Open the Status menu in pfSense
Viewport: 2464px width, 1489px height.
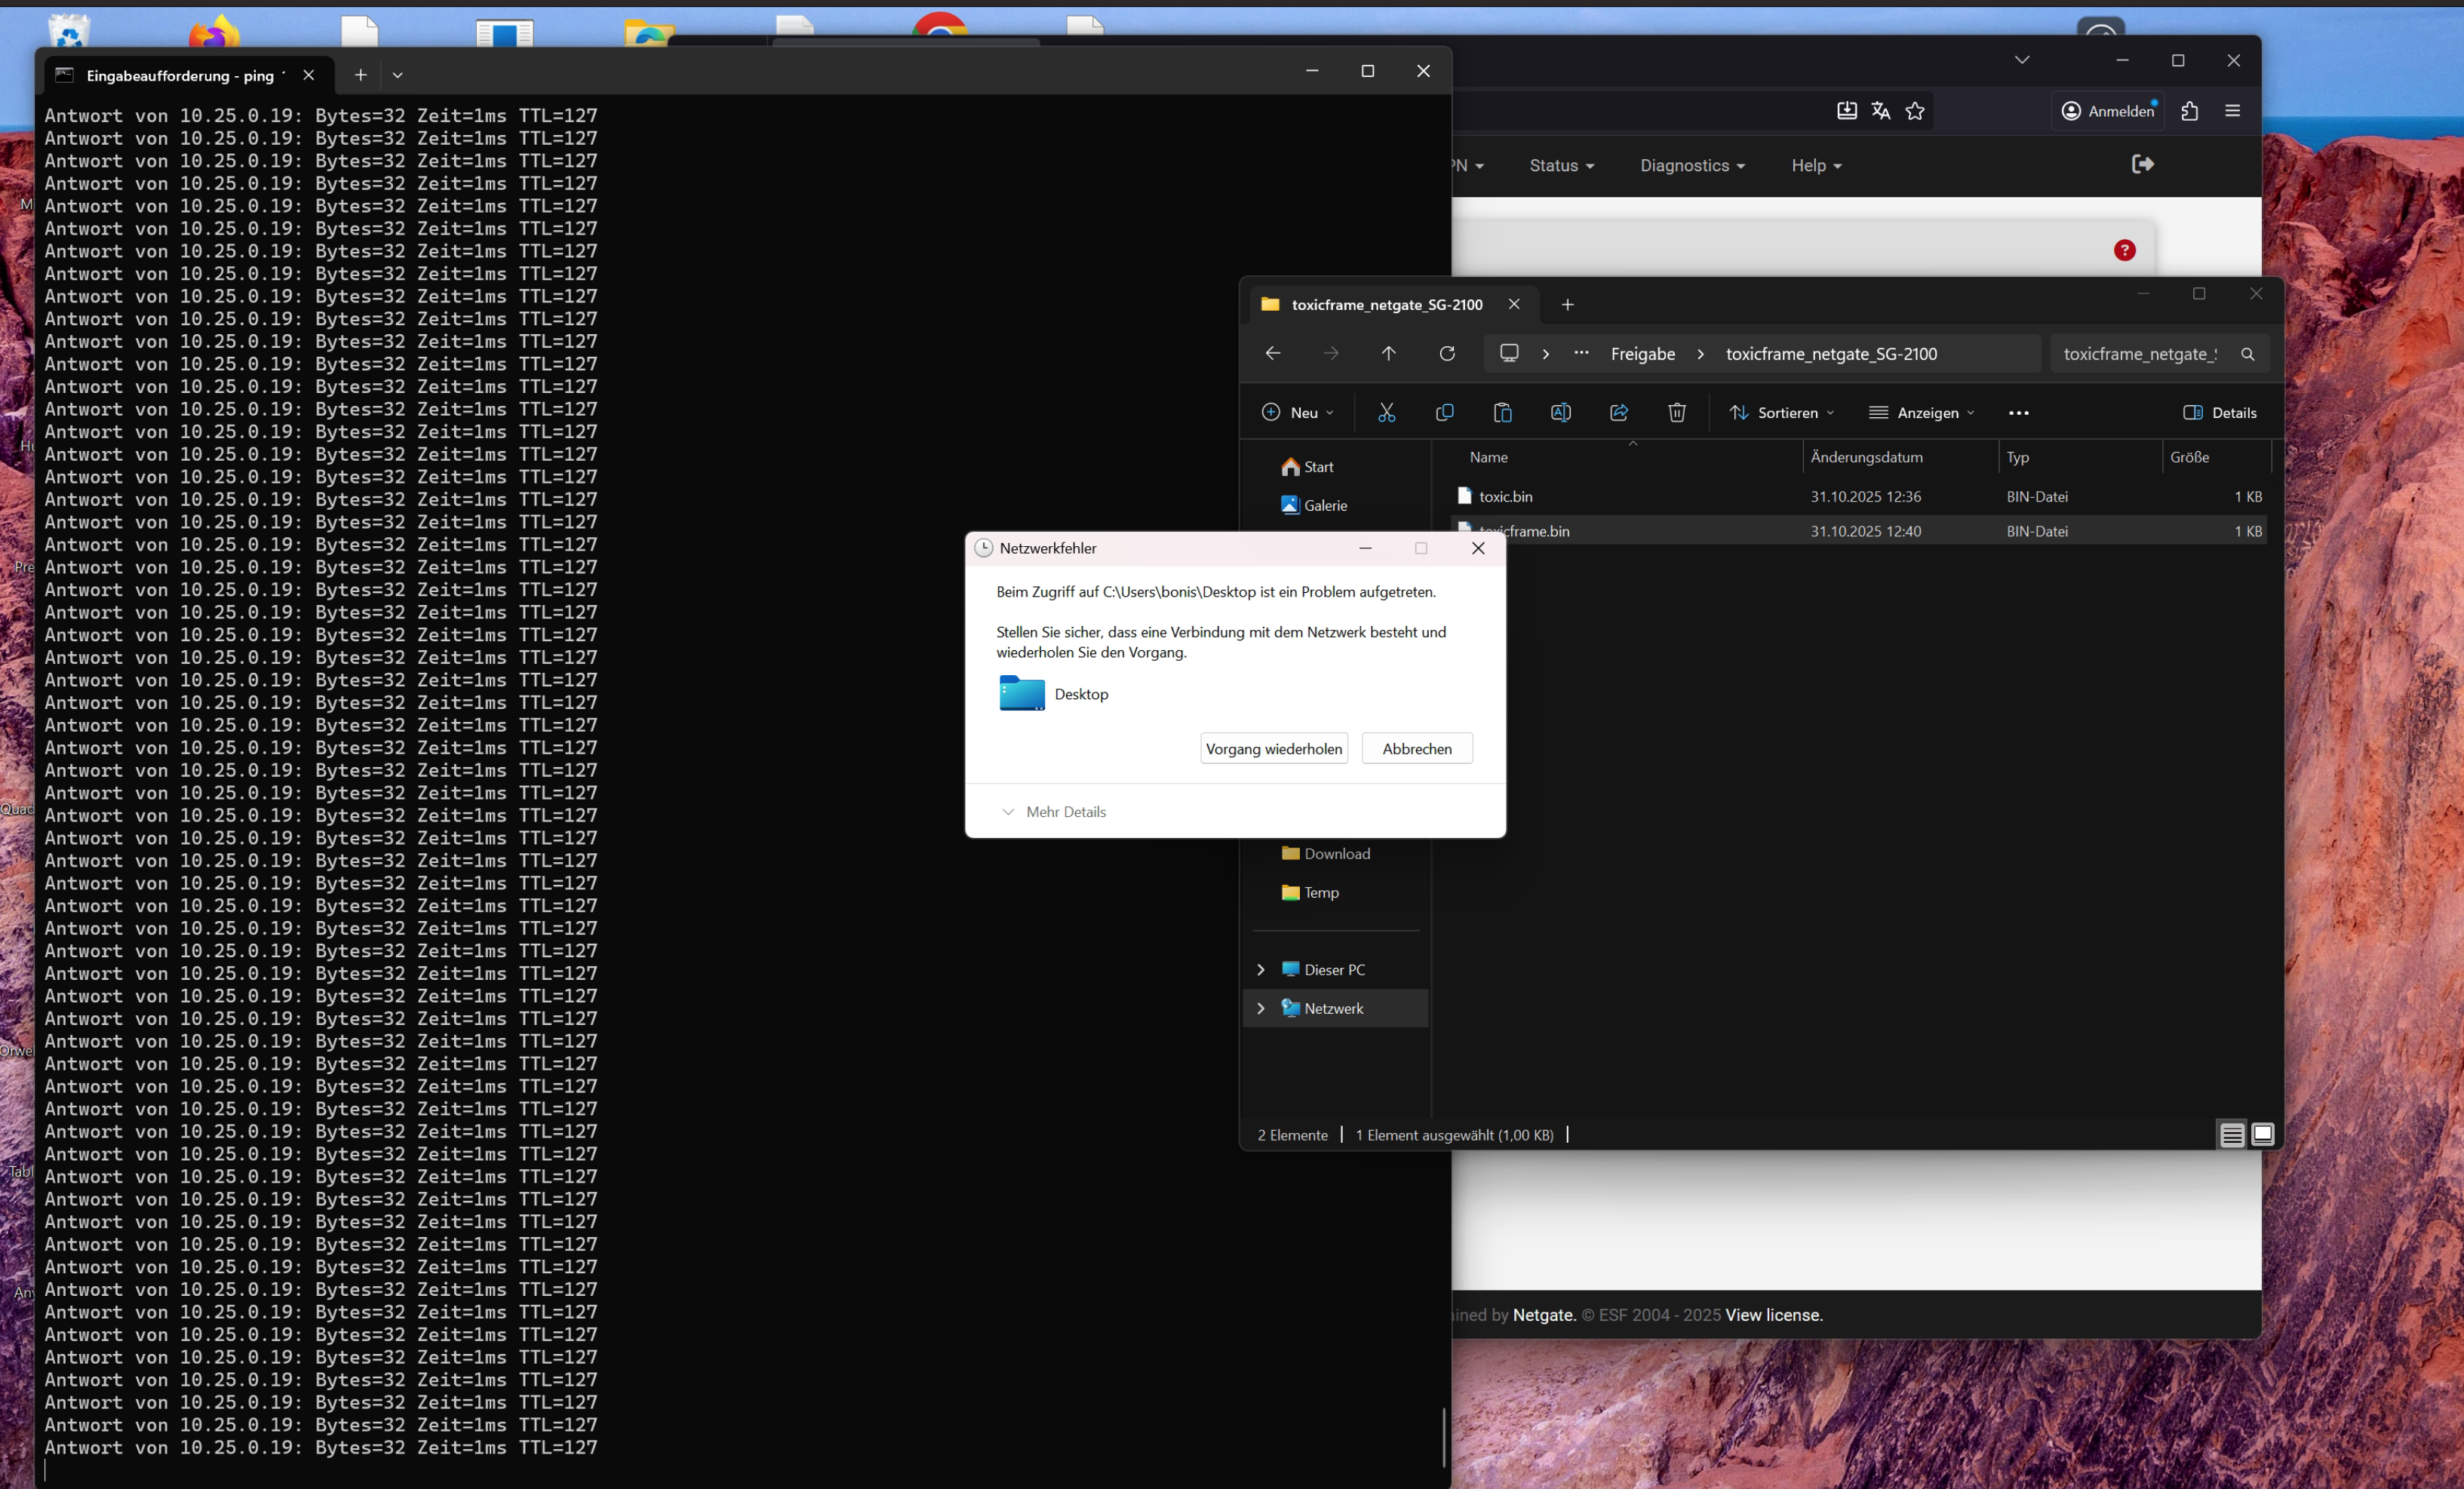coord(1561,165)
